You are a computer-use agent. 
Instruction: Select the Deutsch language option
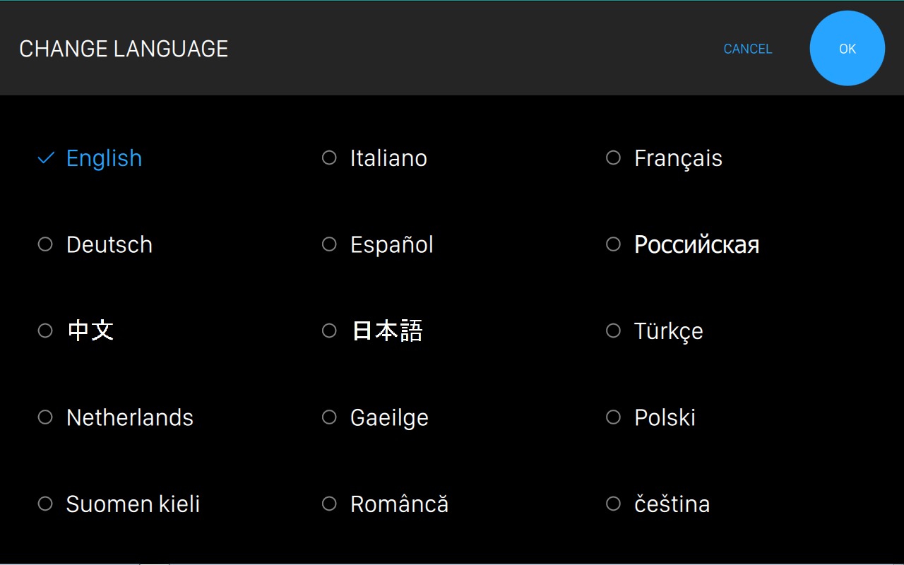[45, 244]
